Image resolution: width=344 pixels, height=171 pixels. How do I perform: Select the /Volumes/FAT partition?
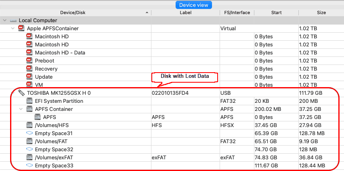click(172, 142)
